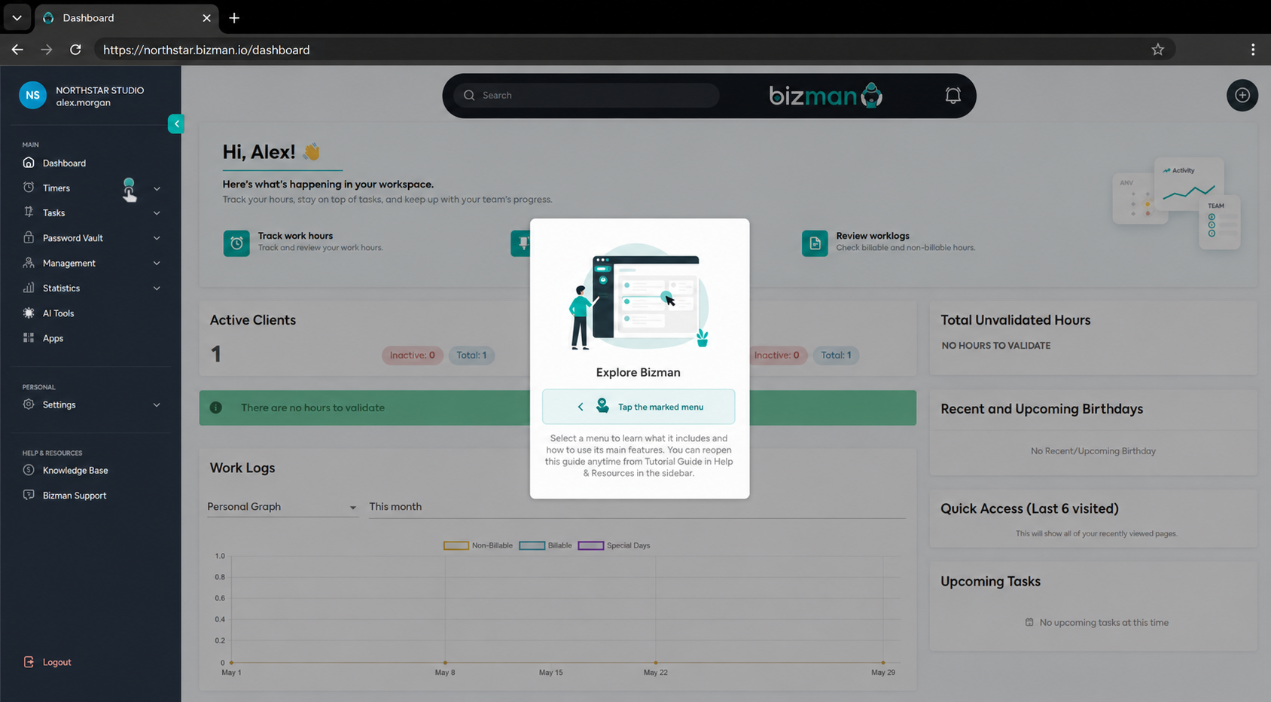Open the notifications bell
1271x702 pixels.
[x=952, y=96]
